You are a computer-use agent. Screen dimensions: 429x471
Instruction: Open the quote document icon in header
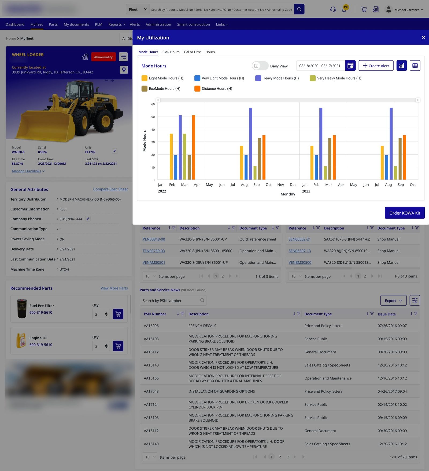click(x=376, y=9)
